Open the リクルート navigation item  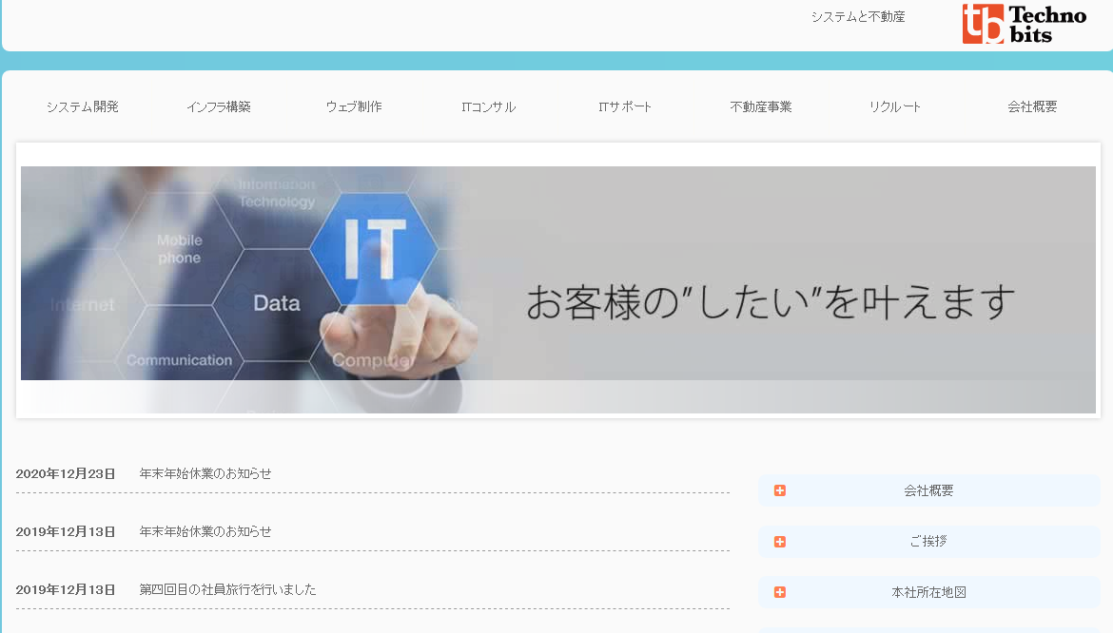pos(895,106)
